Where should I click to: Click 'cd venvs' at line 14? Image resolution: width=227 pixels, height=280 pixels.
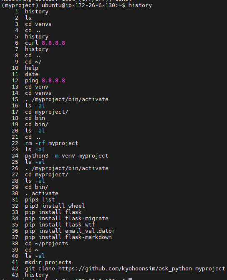click(x=38, y=93)
